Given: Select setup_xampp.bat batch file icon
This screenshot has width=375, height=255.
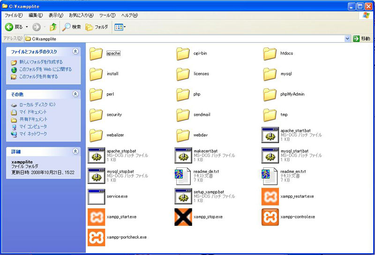Looking at the screenshot, I should 183,196.
